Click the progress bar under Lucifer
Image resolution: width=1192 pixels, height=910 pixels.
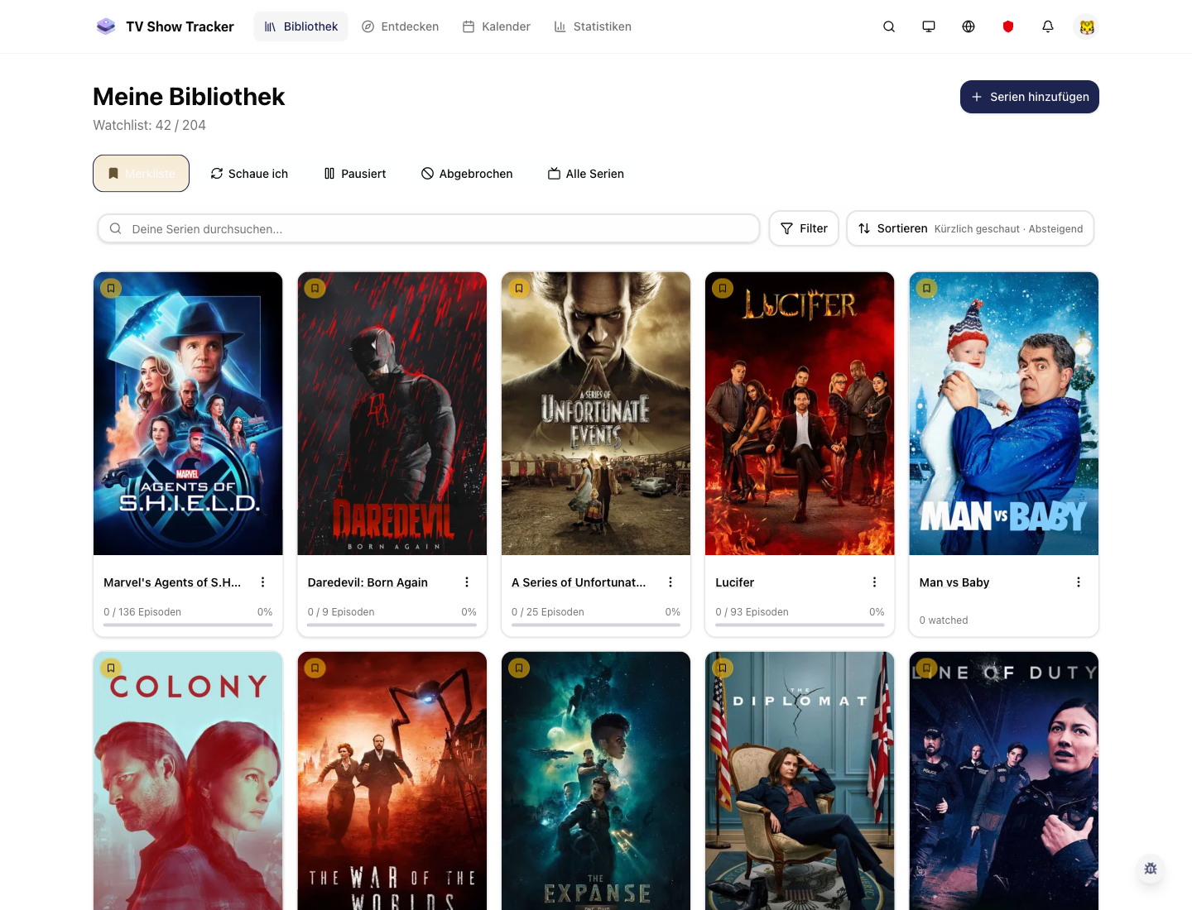[x=799, y=626]
